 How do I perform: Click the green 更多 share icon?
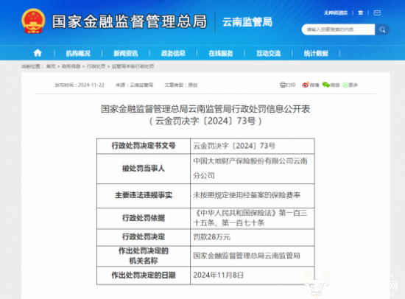[345, 85]
